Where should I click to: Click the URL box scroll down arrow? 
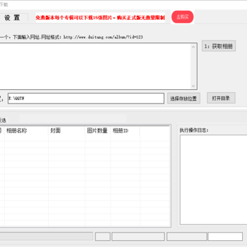pos(193,86)
